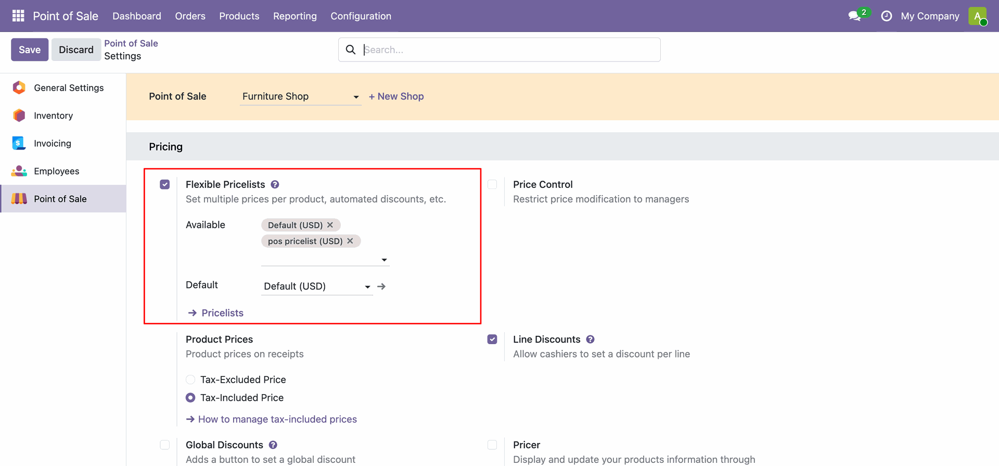Click the My Company label
The image size is (999, 466).
click(930, 16)
